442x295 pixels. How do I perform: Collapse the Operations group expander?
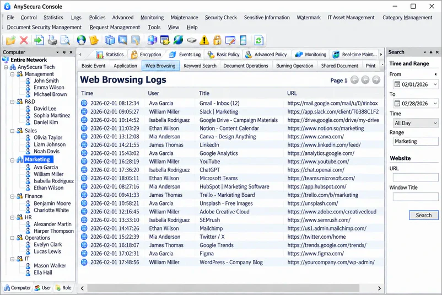coord(13,238)
